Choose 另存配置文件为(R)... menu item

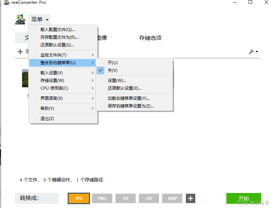[x=62, y=37]
